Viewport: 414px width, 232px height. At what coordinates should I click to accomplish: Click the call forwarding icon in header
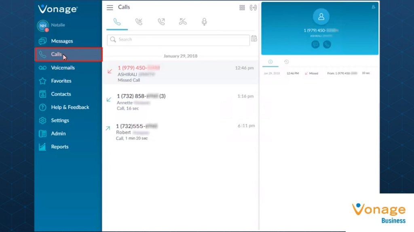(253, 8)
